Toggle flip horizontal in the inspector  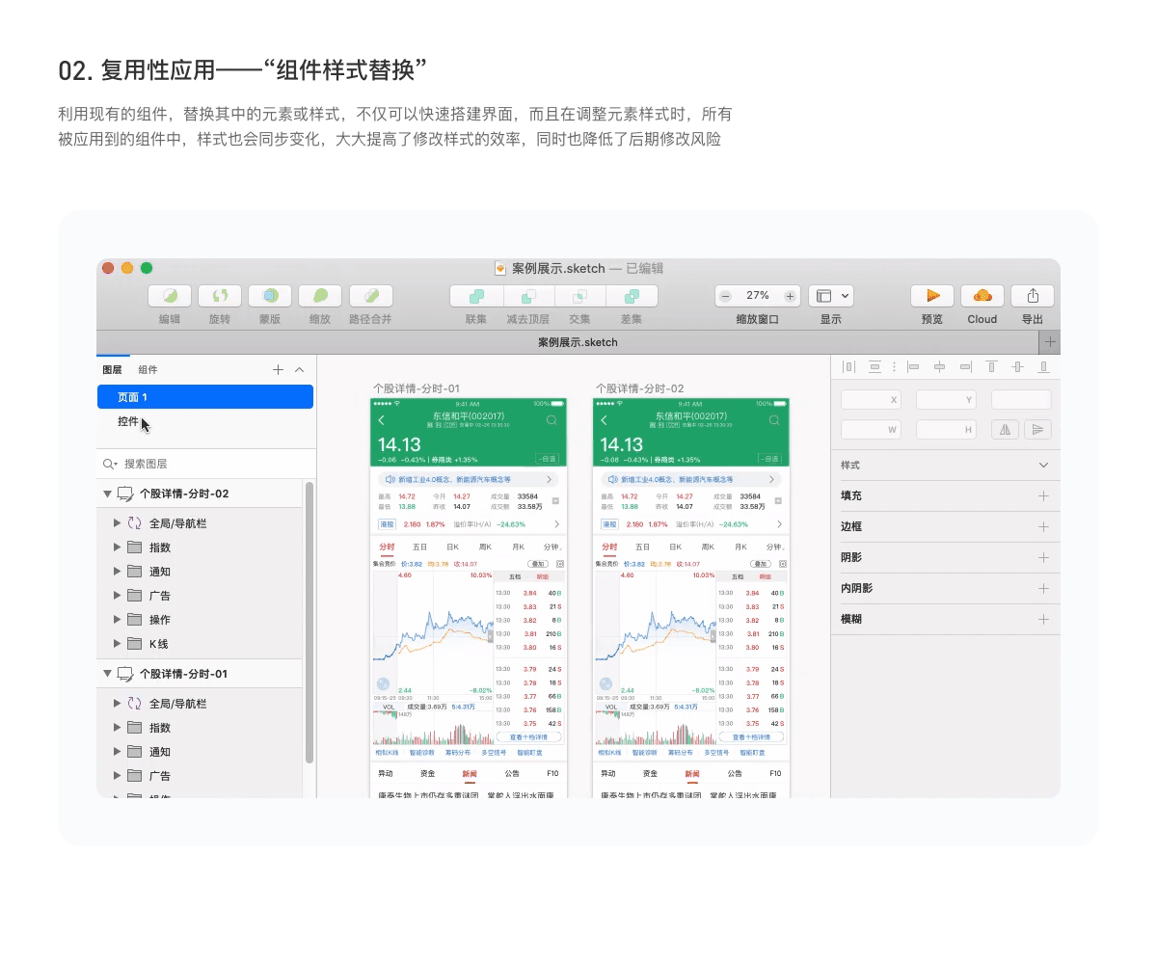(1004, 429)
